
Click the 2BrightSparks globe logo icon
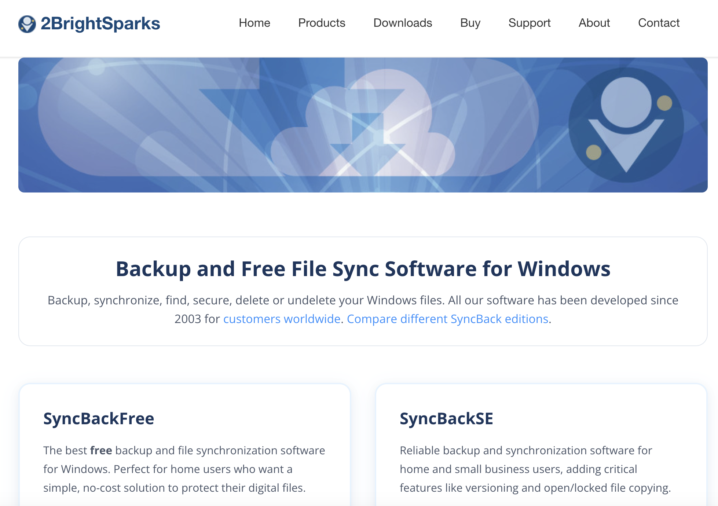click(27, 24)
